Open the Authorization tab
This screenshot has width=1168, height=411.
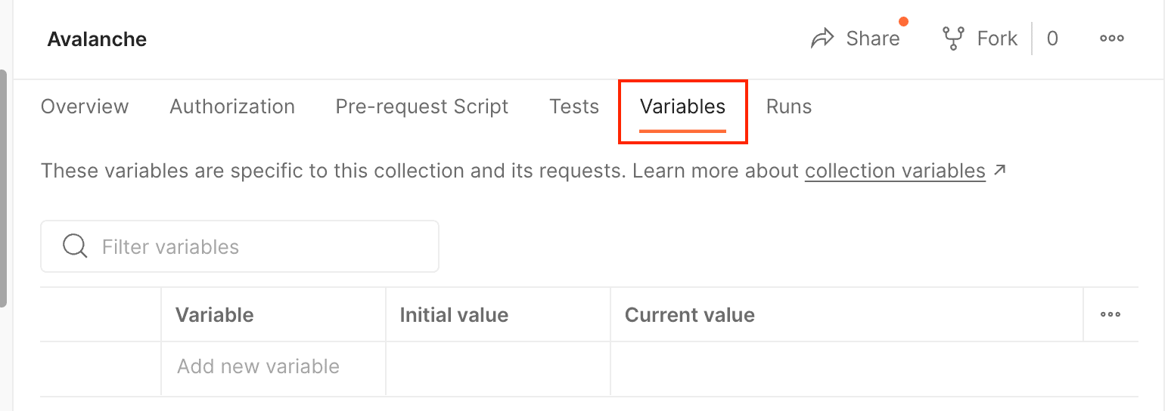click(x=232, y=107)
